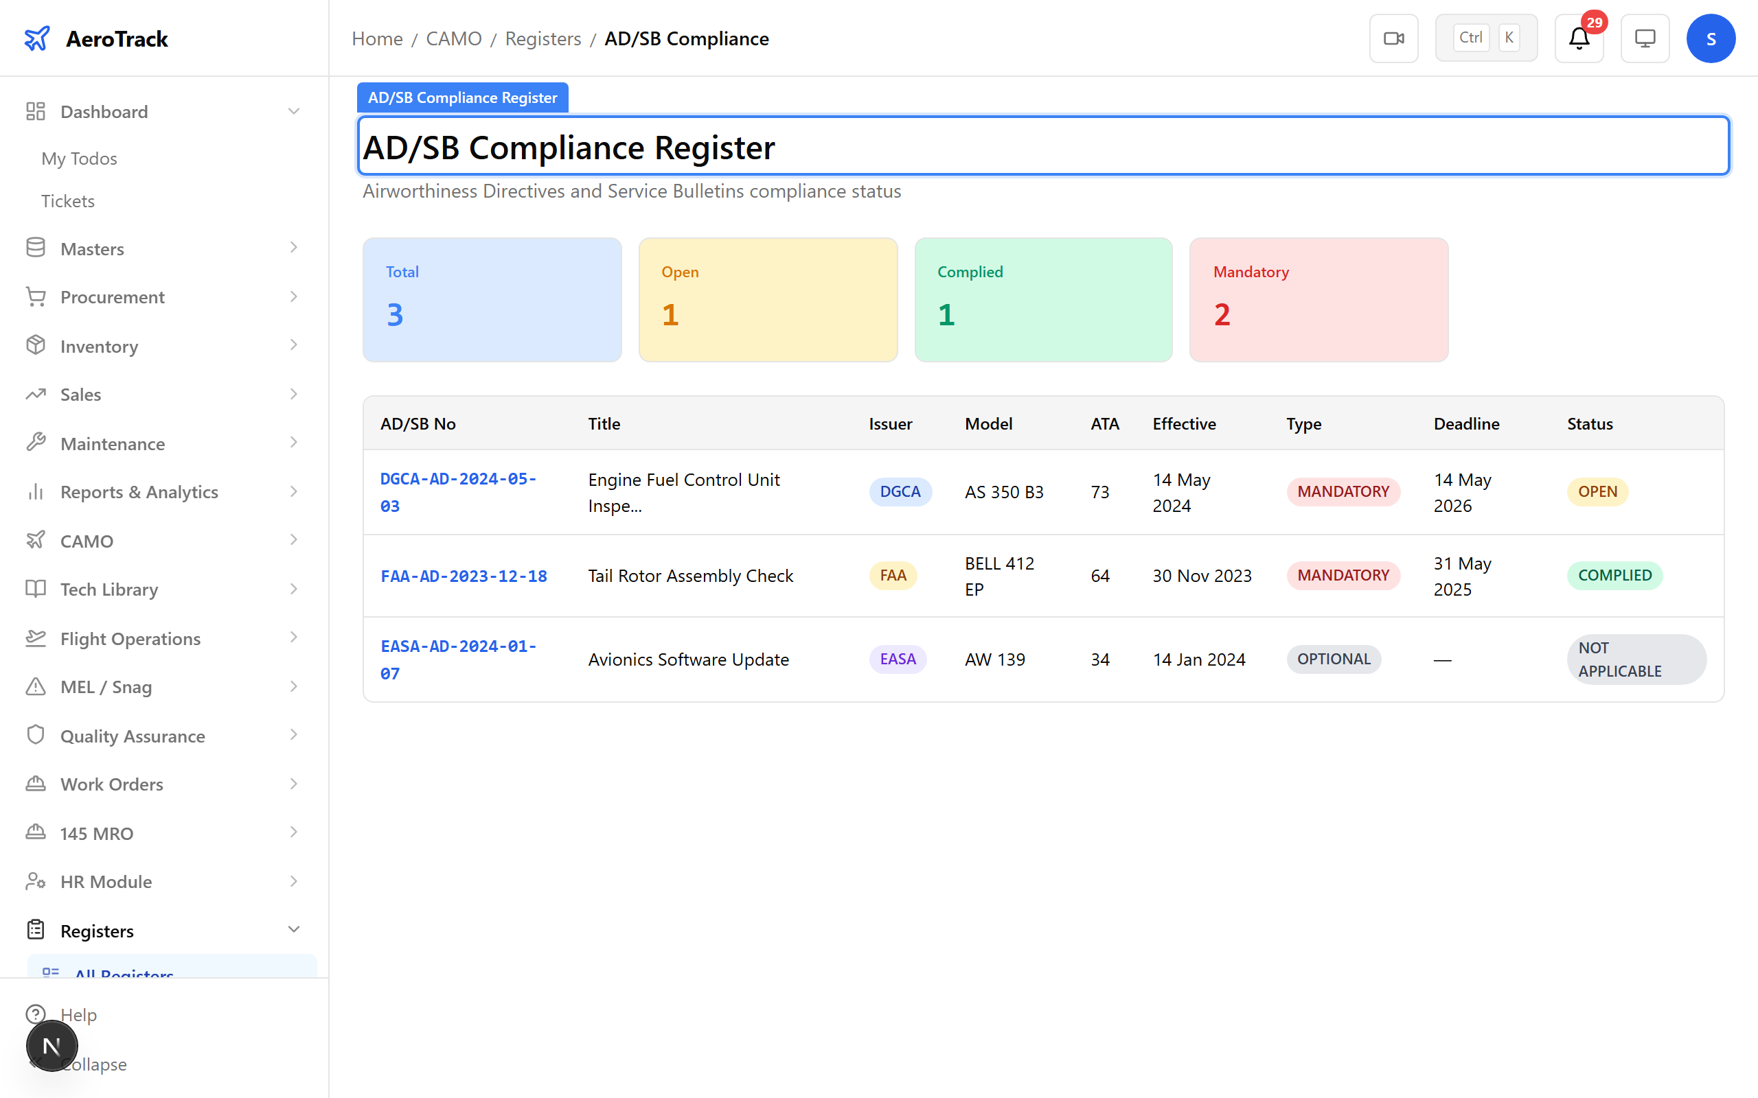This screenshot has height=1098, width=1758.
Task: Click the video camera icon
Action: tap(1393, 38)
